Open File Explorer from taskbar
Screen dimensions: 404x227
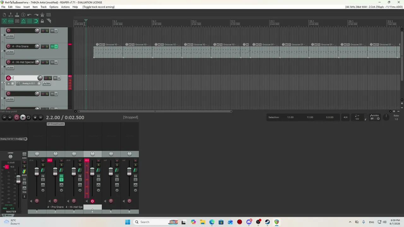point(202,222)
